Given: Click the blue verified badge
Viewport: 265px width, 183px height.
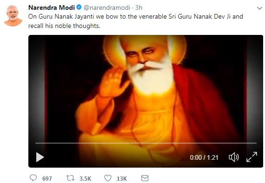Looking at the screenshot, I should click(x=79, y=7).
